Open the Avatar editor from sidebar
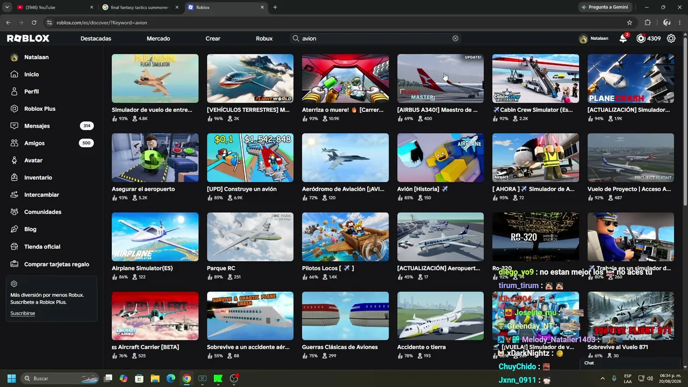This screenshot has width=688, height=387. pos(33,160)
